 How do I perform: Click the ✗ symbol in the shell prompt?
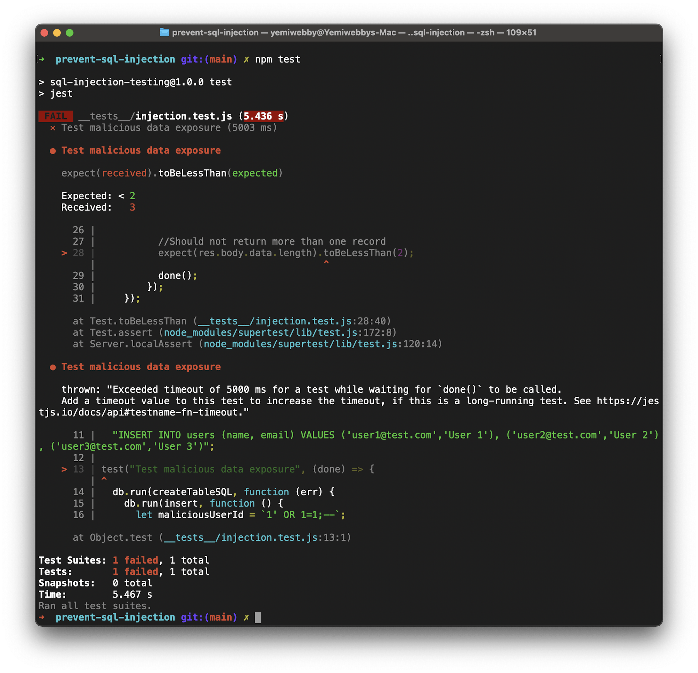(x=246, y=59)
